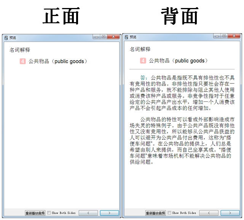Enable Show Both Sides in left preview window
The image size is (244, 220).
[x=49, y=213]
